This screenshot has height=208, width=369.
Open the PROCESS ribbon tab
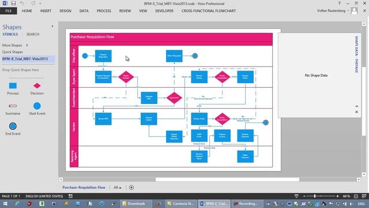point(104,11)
